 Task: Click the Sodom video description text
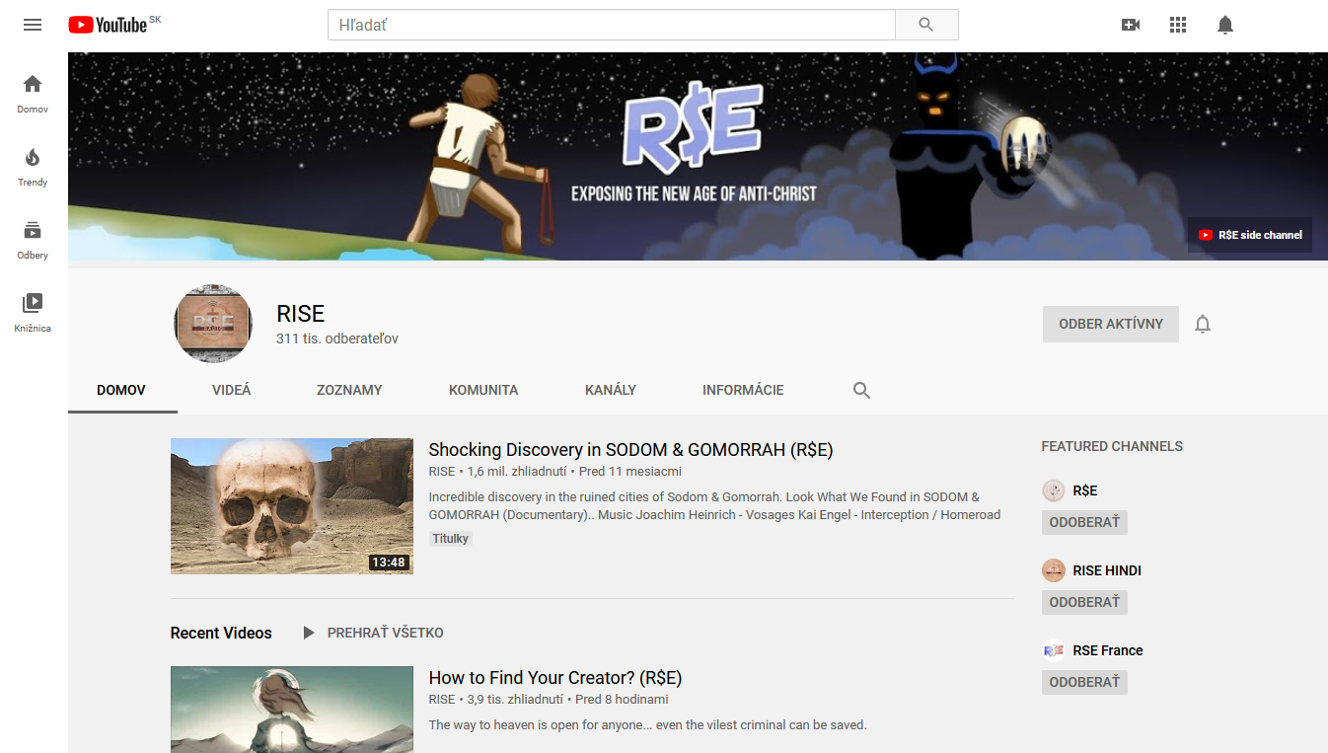(714, 506)
